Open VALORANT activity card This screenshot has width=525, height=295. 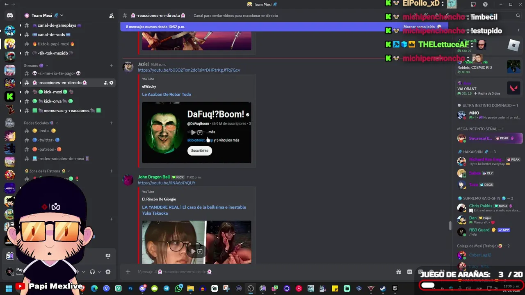point(489,88)
